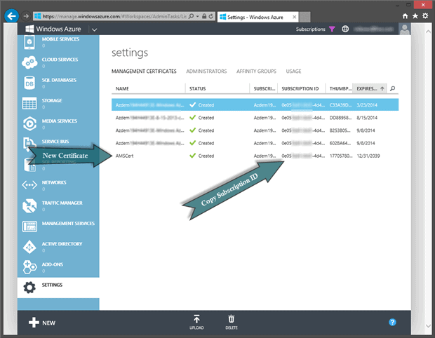Open a new browser tab

[304, 18]
